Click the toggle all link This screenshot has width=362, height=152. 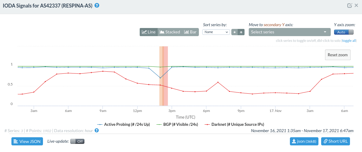click(349, 40)
